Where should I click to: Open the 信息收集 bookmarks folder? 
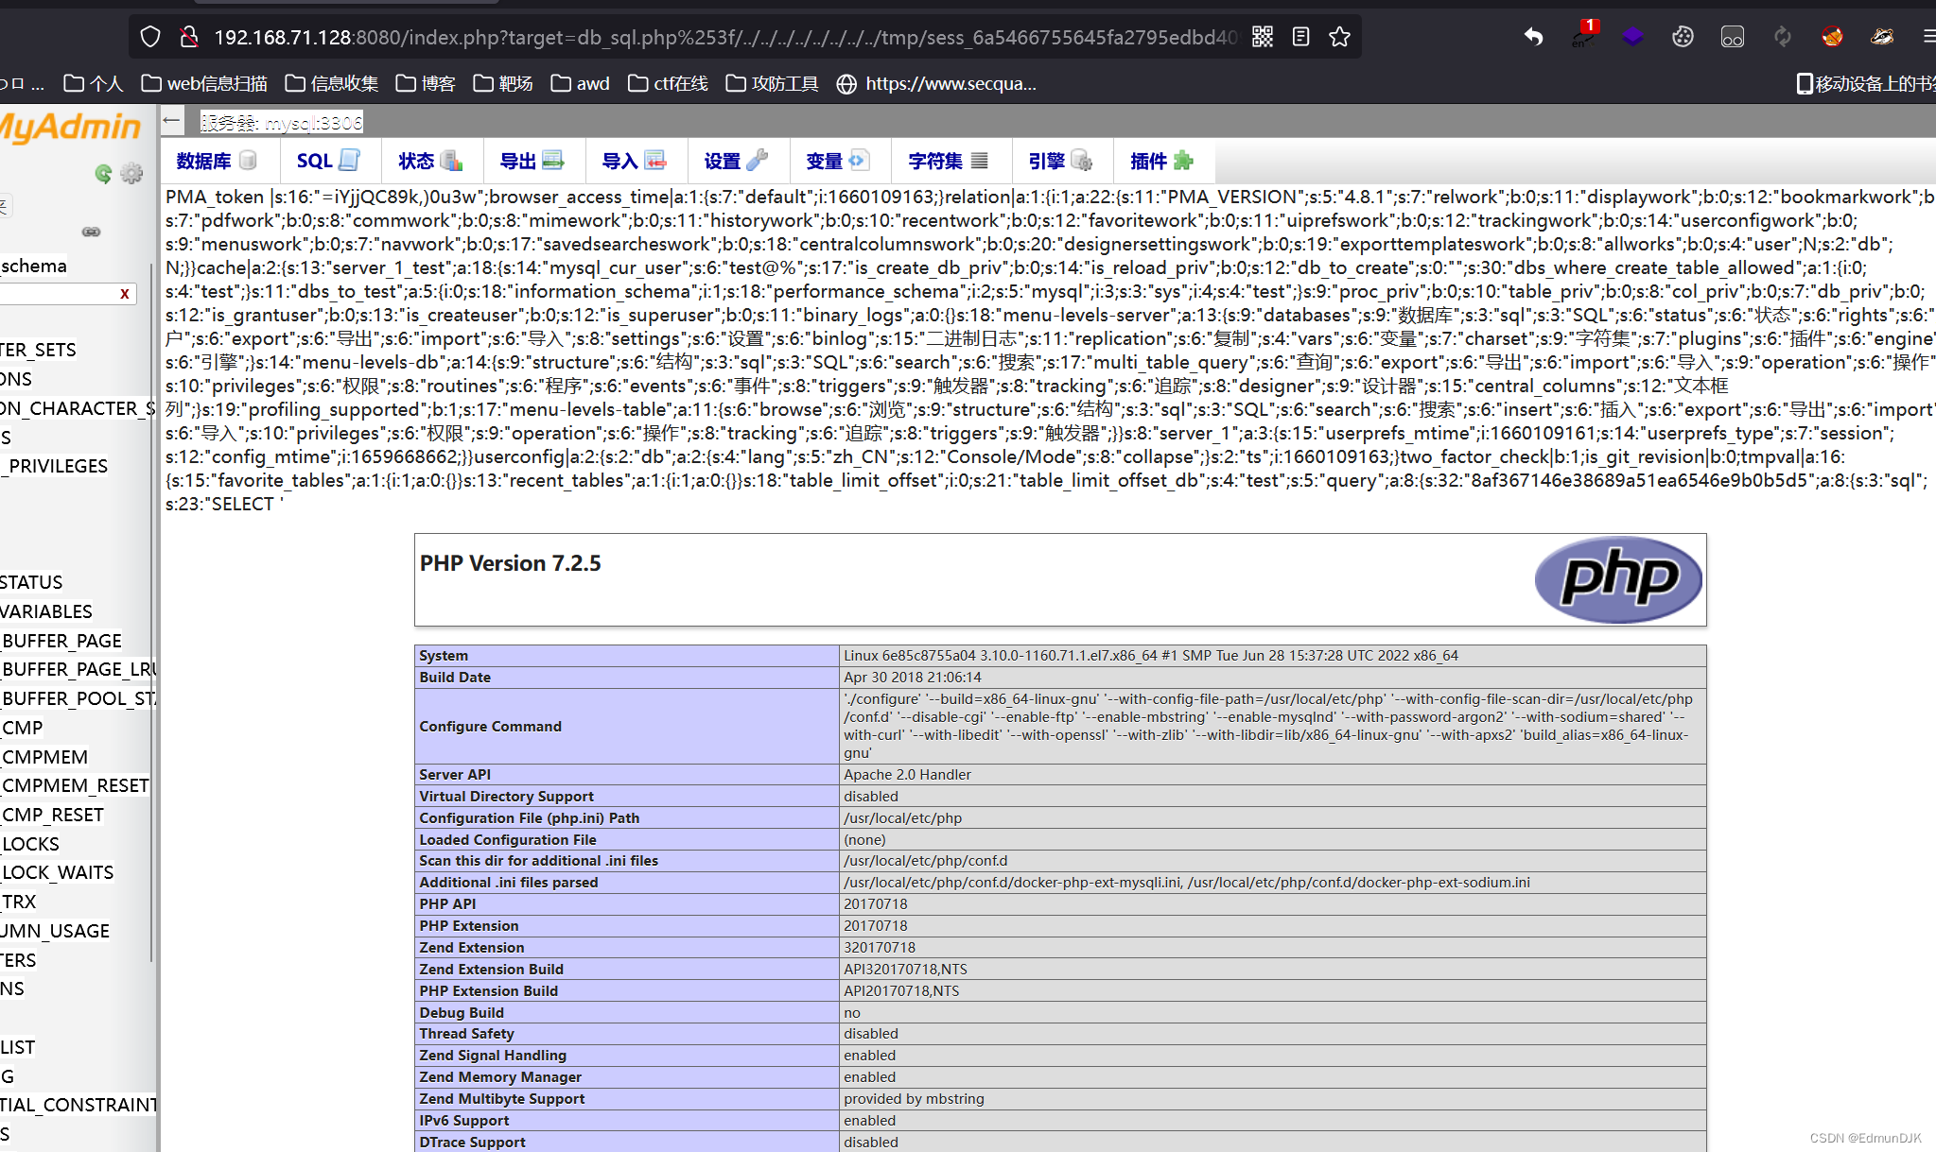pyautogui.click(x=332, y=83)
